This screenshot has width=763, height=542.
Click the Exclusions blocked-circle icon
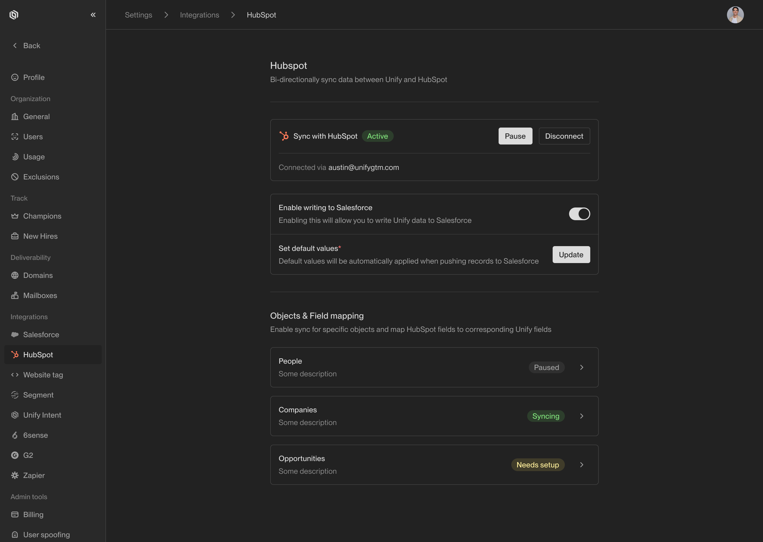[x=15, y=177]
